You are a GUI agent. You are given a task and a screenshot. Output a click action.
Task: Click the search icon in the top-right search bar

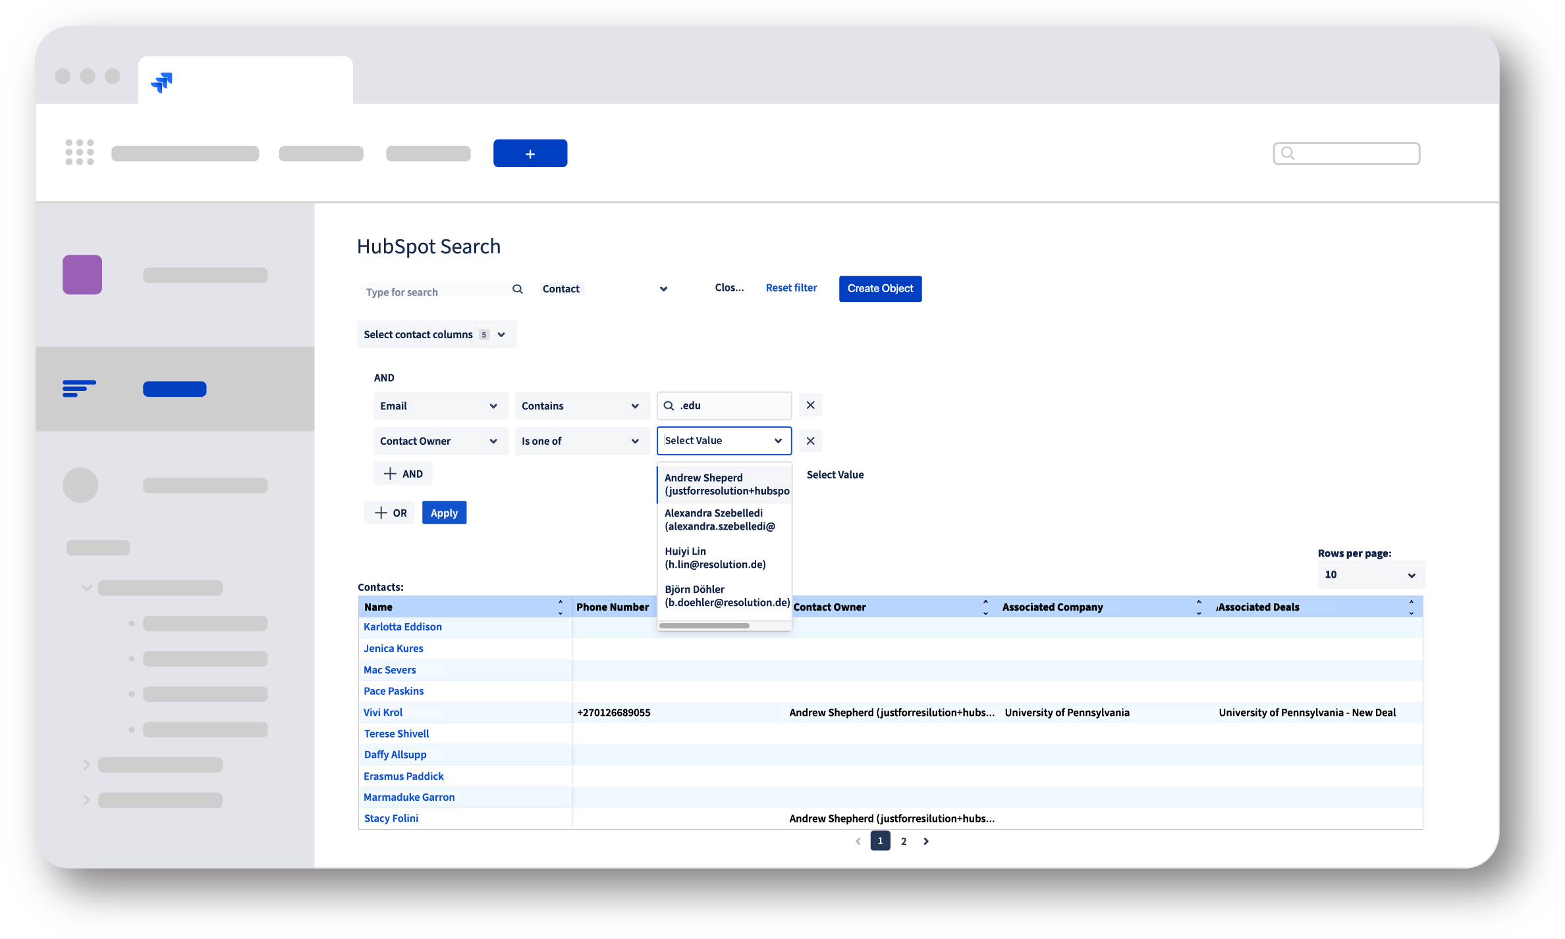click(x=1288, y=153)
